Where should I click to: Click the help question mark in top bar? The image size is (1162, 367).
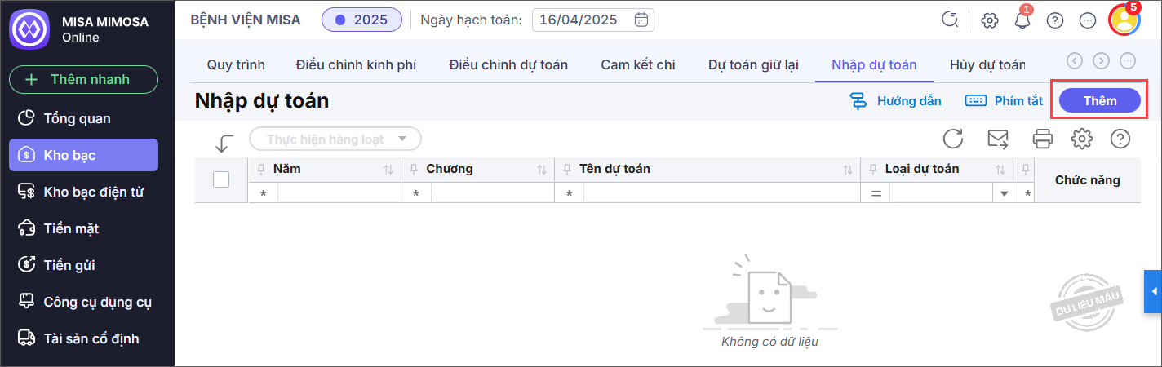coord(1055,20)
